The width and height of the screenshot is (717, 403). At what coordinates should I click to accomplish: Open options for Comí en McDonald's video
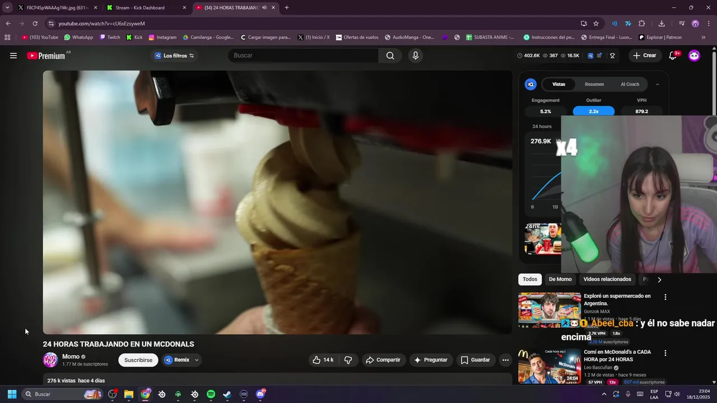point(665,353)
